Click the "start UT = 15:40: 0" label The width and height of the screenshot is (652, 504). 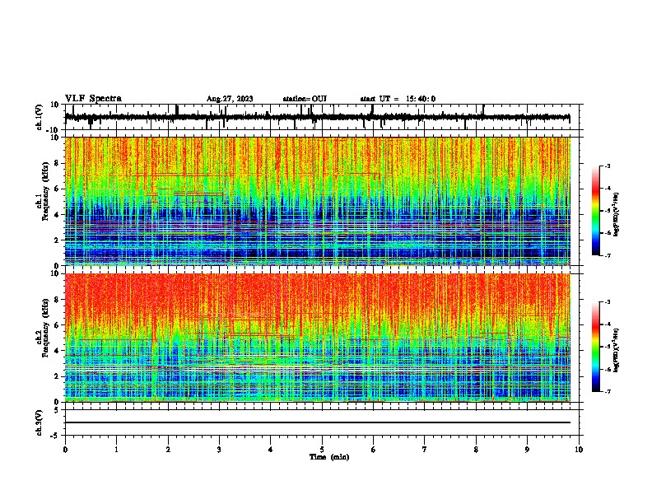(x=398, y=99)
